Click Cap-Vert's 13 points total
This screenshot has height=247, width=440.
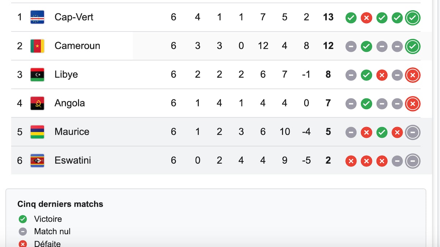pyautogui.click(x=328, y=17)
